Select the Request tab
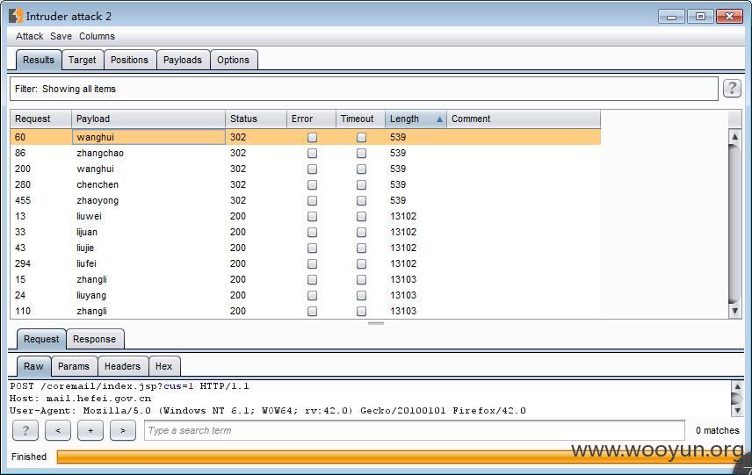Screen dimensions: 752x475 [x=41, y=340]
